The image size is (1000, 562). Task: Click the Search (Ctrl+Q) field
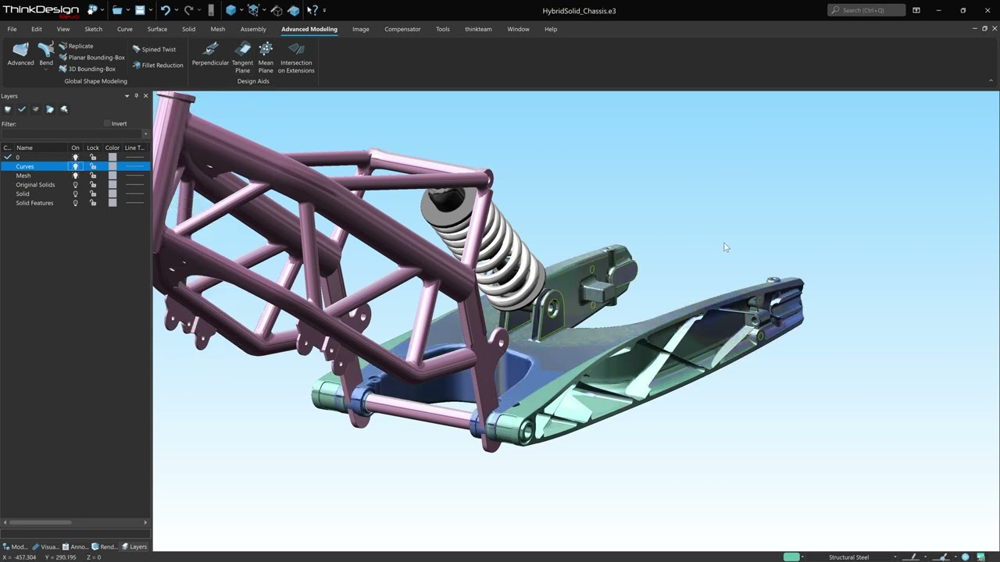pos(866,10)
